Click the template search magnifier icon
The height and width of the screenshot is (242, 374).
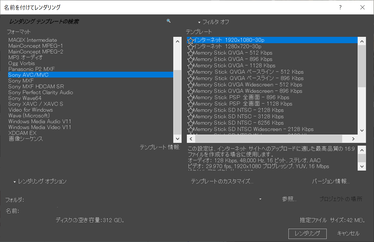[168, 21]
